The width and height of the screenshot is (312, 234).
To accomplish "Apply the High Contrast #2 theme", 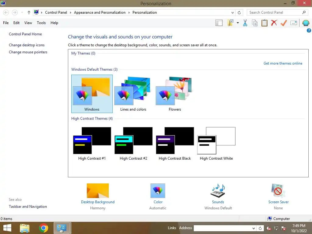I will (x=133, y=144).
